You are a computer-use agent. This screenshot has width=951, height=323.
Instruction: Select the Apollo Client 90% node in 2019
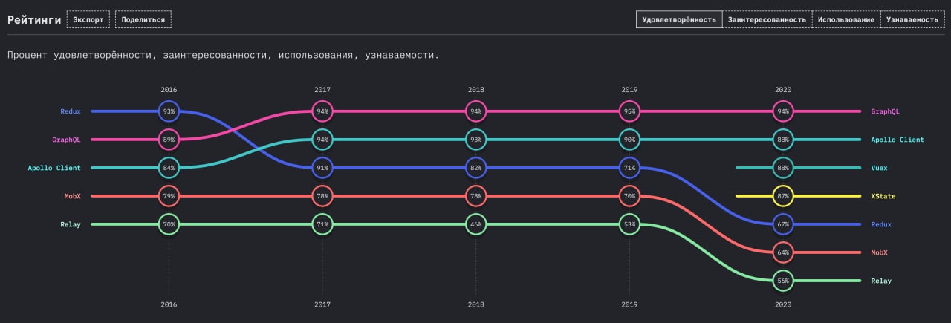629,140
